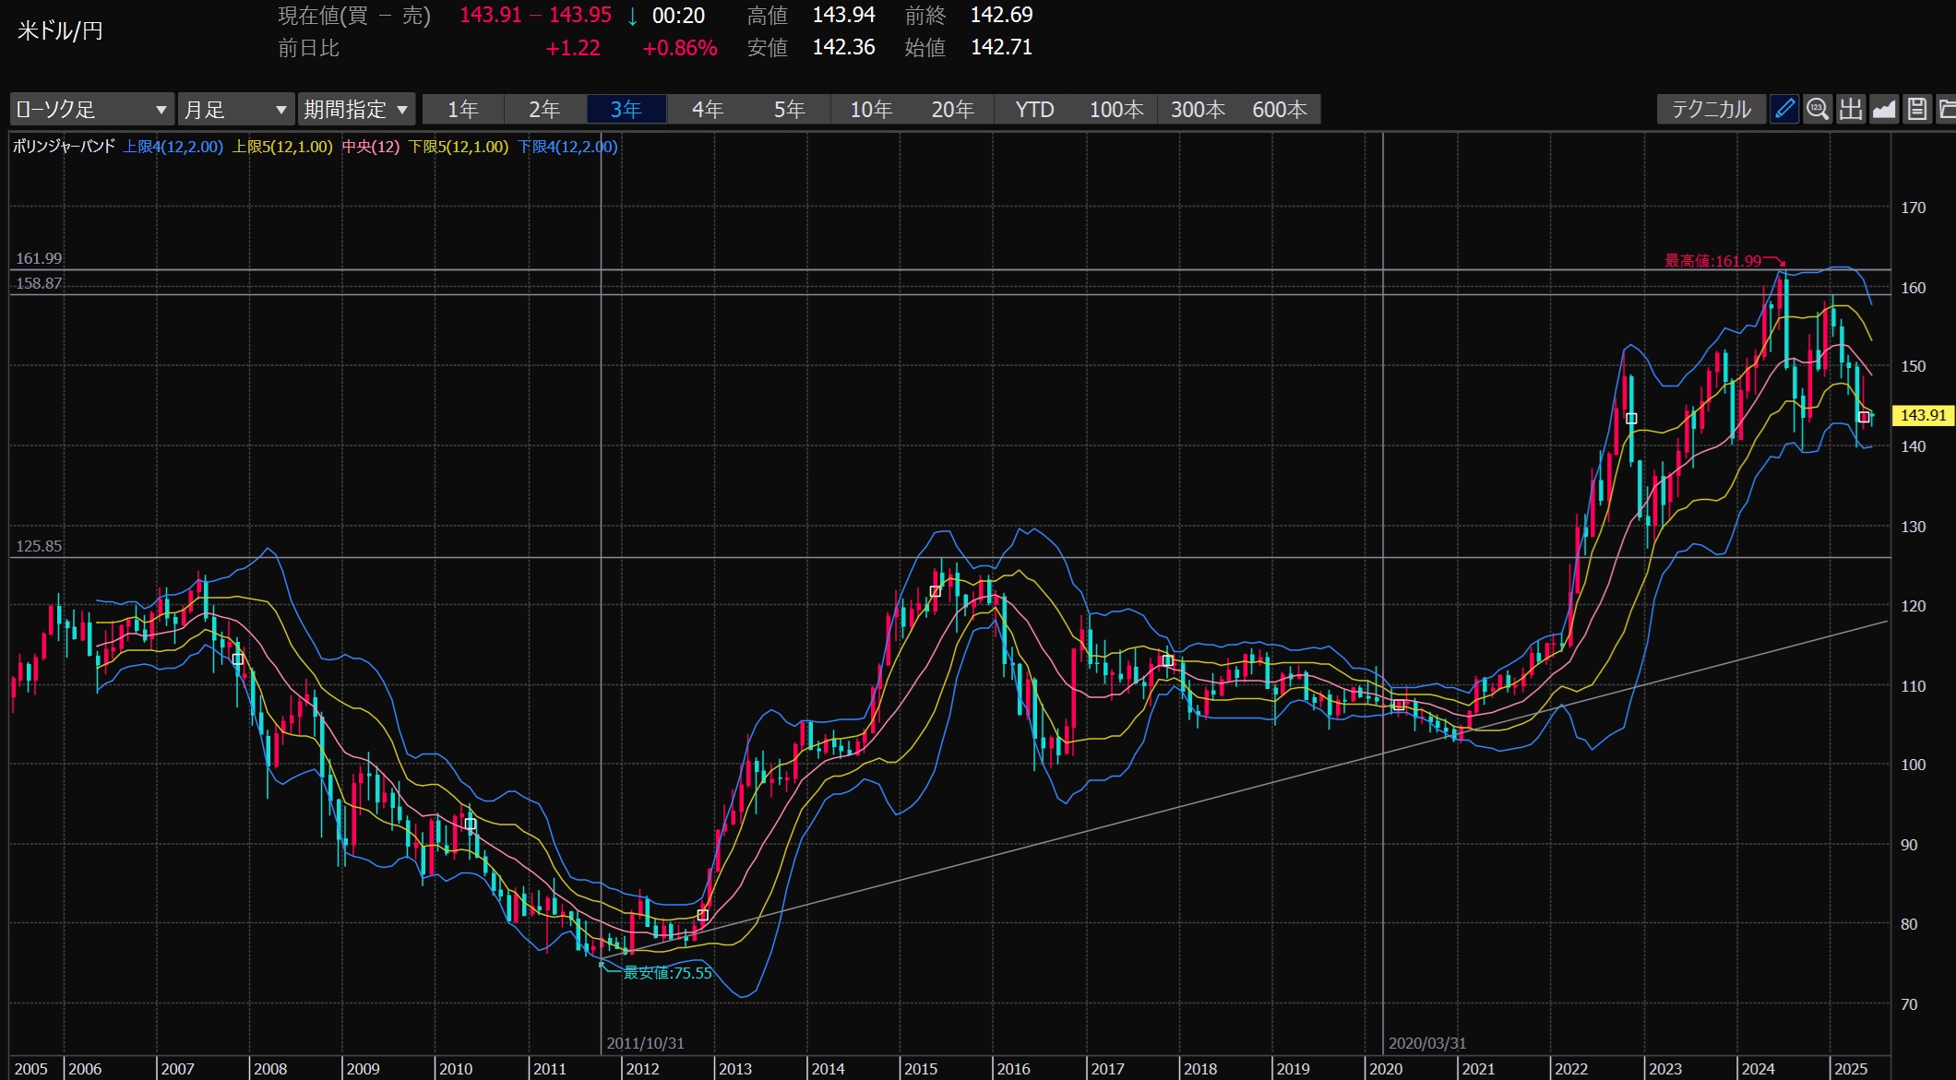Screen dimensions: 1956x1080
Task: Click the 170 price axis label
Action: (x=1913, y=208)
